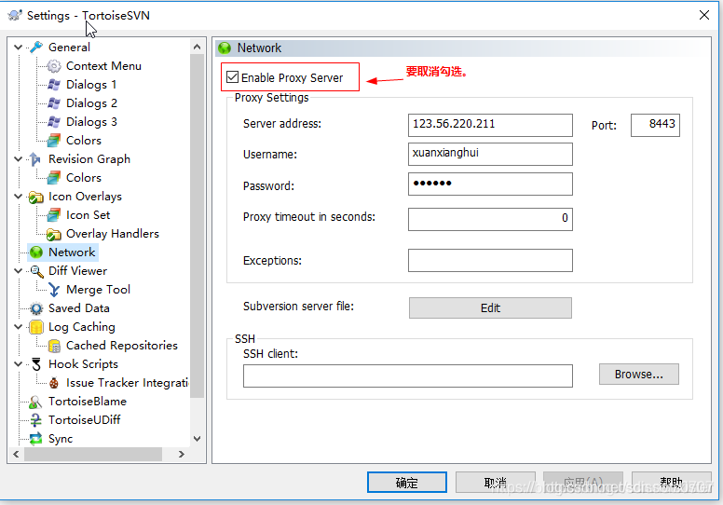The width and height of the screenshot is (723, 505).
Task: Click Proxy timeout in seconds field
Action: 490,219
